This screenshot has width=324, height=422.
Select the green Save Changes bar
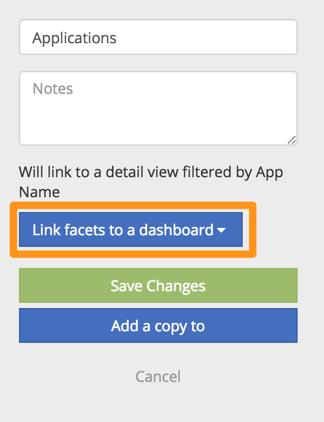coord(158,285)
